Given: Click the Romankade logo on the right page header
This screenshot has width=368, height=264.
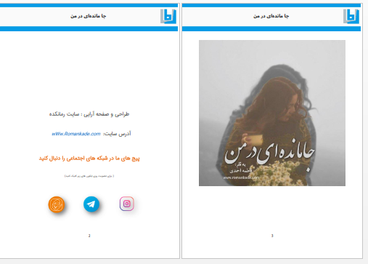Looking at the screenshot, I should (351, 16).
